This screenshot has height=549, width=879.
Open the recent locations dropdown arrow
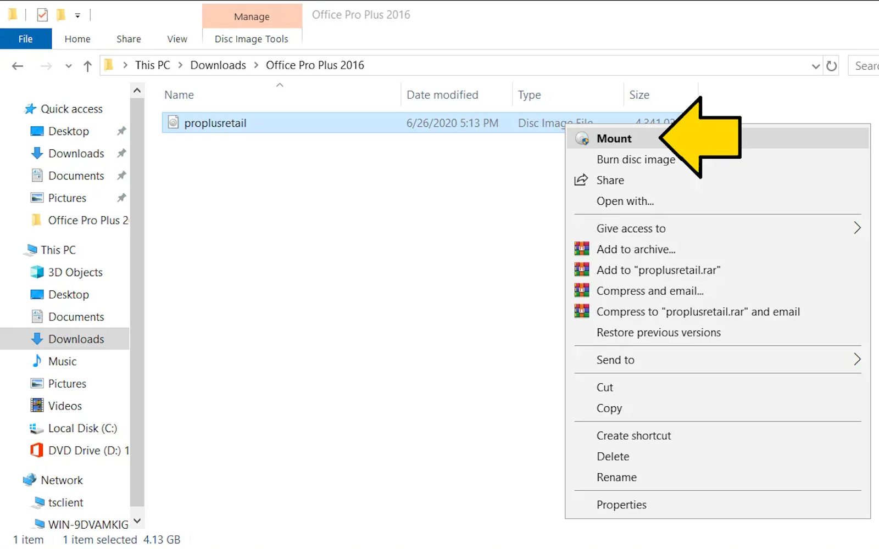69,66
